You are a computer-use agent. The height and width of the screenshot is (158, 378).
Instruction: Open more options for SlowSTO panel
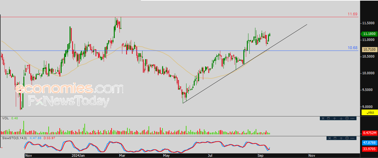tap(352, 138)
